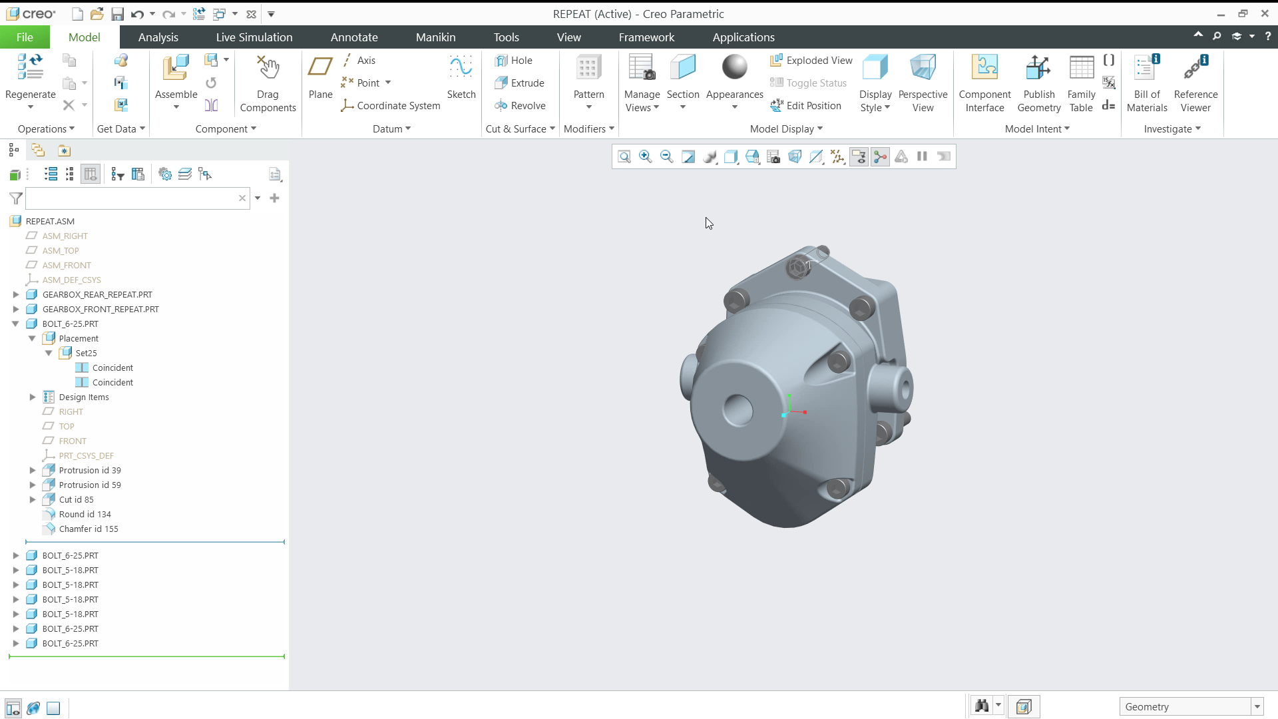Create a datum Plane
Viewport: 1278px width, 719px height.
pyautogui.click(x=320, y=77)
